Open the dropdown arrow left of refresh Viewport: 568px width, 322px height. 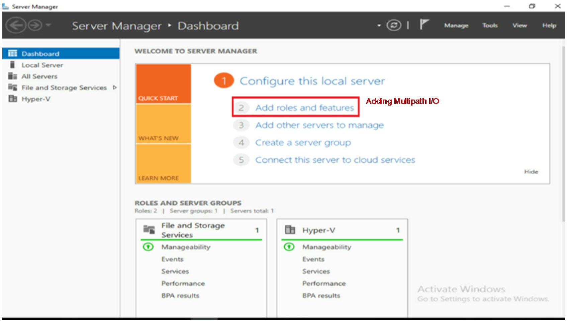click(x=379, y=25)
